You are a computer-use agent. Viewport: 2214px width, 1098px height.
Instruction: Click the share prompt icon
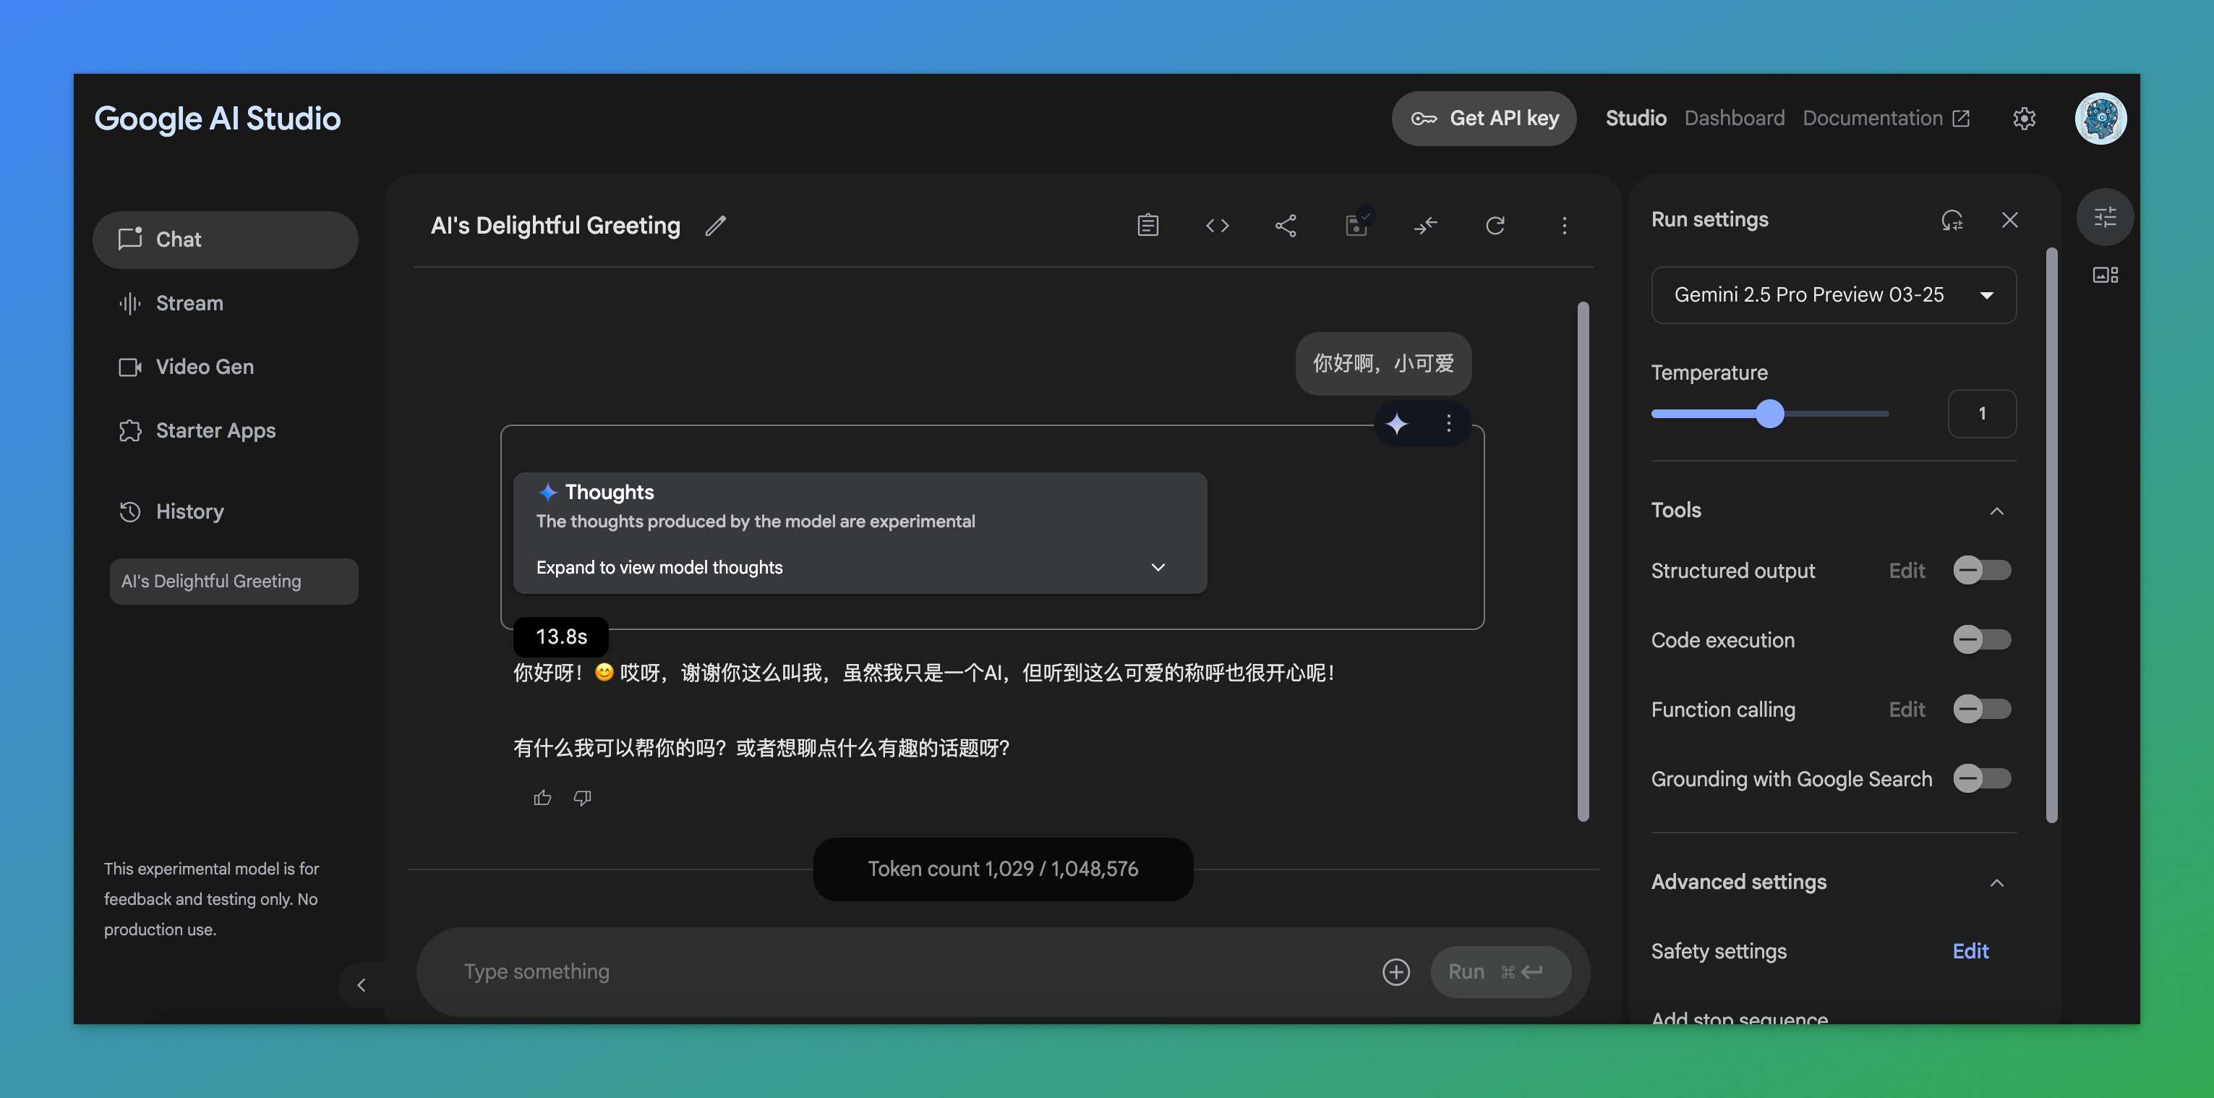tap(1286, 225)
